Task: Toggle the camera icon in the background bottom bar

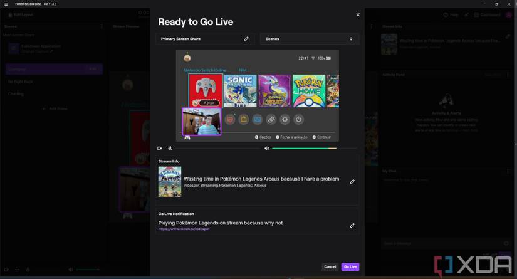Action: coord(6,270)
